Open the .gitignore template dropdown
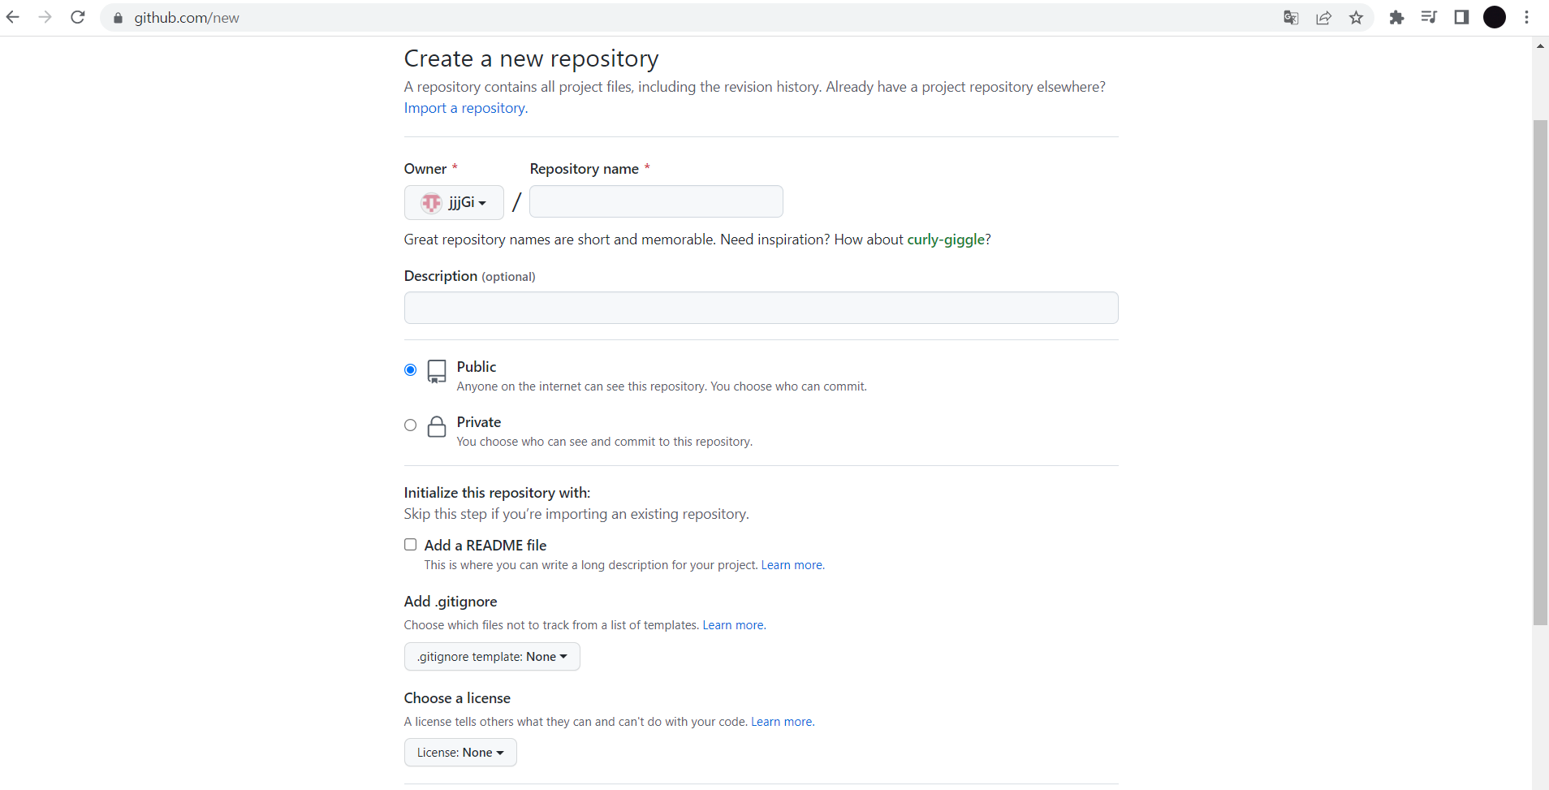Image resolution: width=1549 pixels, height=790 pixels. click(492, 656)
